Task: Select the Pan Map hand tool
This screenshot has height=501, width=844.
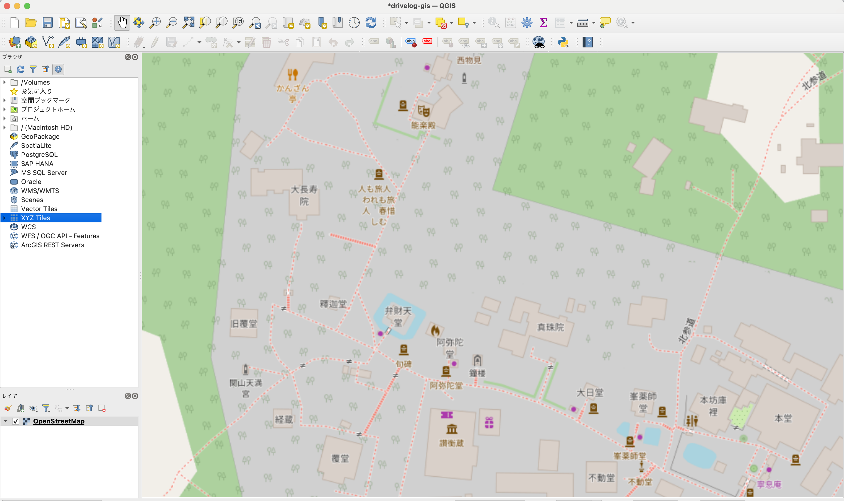Action: pos(122,23)
